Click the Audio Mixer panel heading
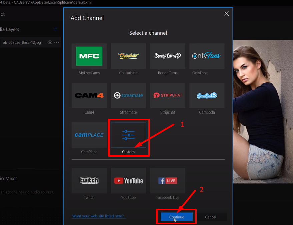The width and height of the screenshot is (293, 225). 8,178
